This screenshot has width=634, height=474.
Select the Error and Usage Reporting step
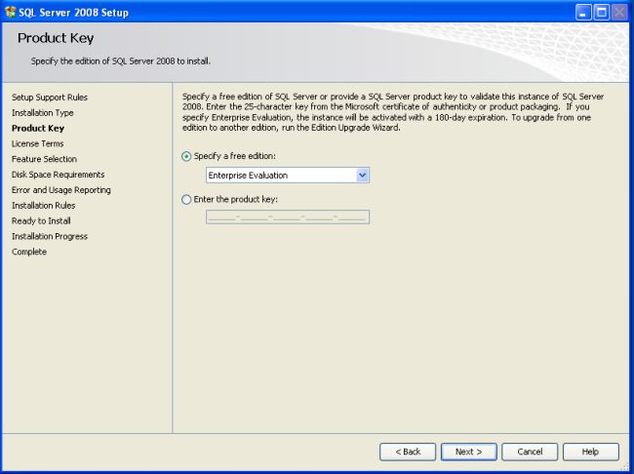tap(61, 189)
